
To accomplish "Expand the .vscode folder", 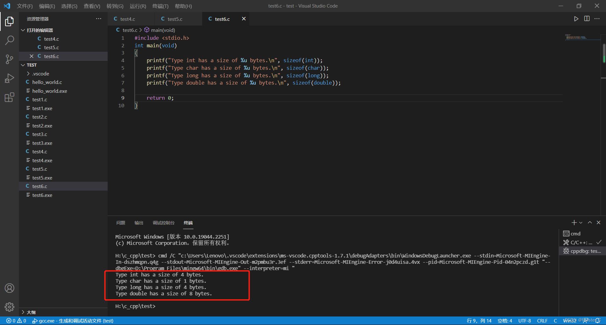I will point(28,74).
